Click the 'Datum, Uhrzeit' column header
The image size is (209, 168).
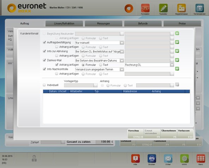(58, 91)
